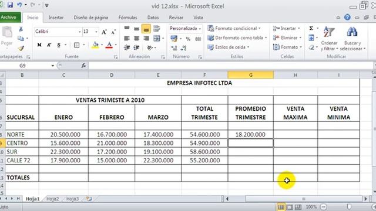Click the text orientation icon
Image resolution: width=376 pixels, height=211 pixels.
pos(150,47)
